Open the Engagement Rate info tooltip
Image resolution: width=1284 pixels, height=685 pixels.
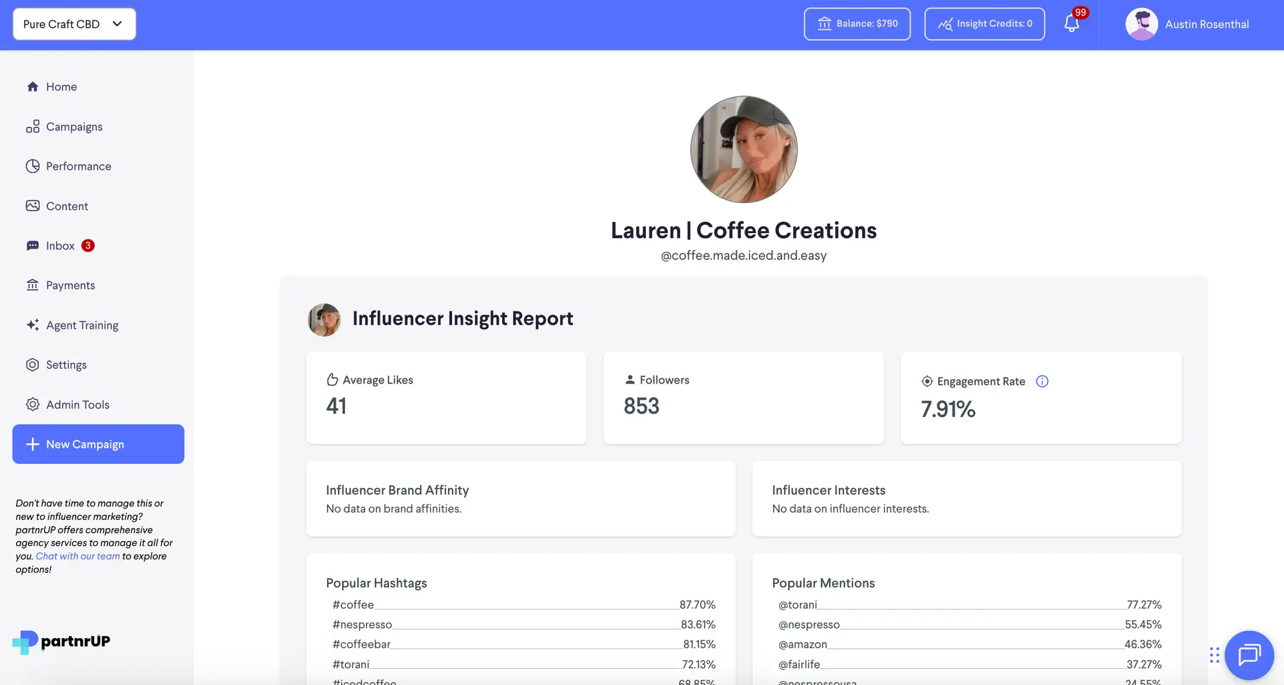[1042, 381]
